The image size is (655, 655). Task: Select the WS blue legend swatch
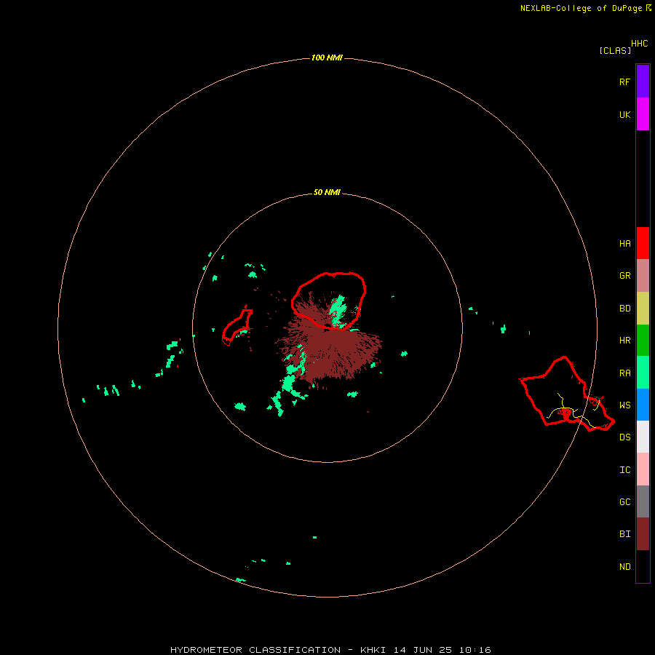tap(643, 405)
